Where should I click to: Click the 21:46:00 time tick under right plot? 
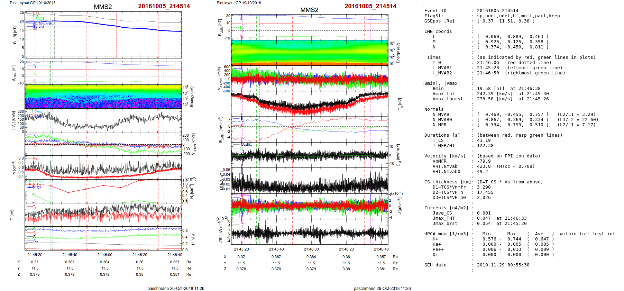(x=311, y=249)
